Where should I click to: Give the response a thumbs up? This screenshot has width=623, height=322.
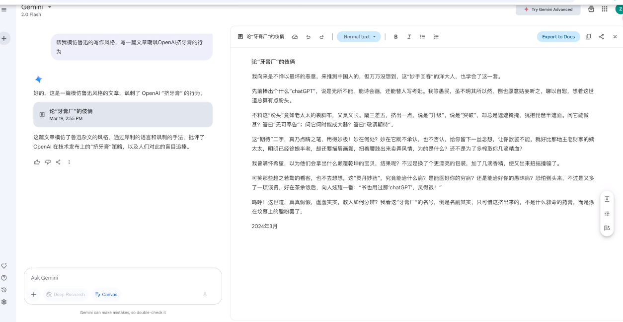(37, 162)
